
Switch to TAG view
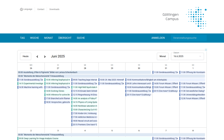pos(22,38)
